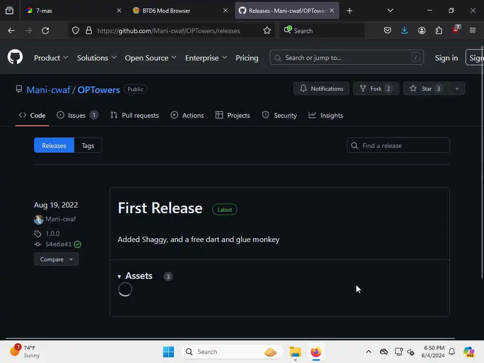The width and height of the screenshot is (484, 363).
Task: Open Firefox account icon
Action: 422,31
